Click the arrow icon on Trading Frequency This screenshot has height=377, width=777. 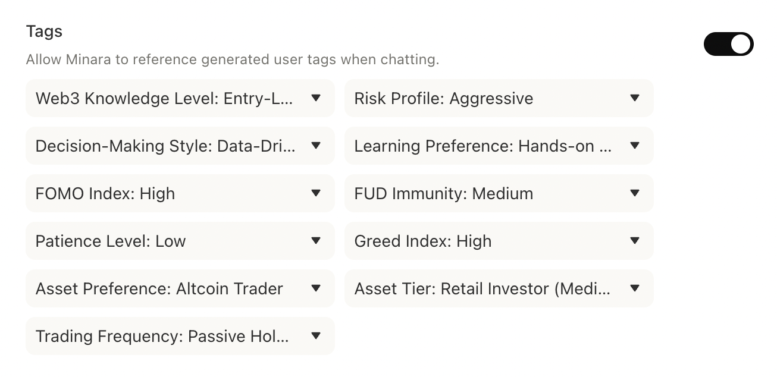[x=316, y=336]
